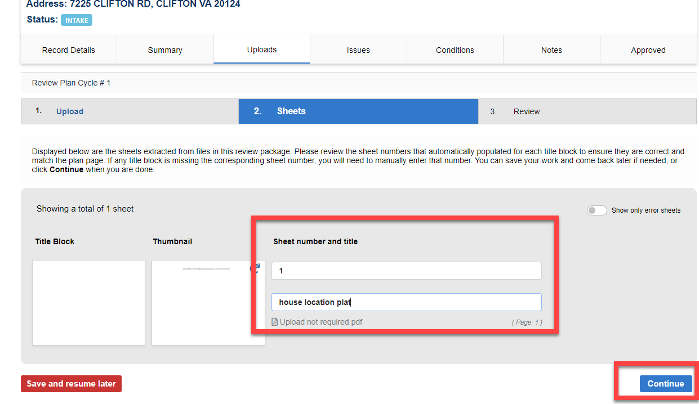The image size is (699, 404).
Task: Open the Notes tab
Action: pyautogui.click(x=551, y=50)
